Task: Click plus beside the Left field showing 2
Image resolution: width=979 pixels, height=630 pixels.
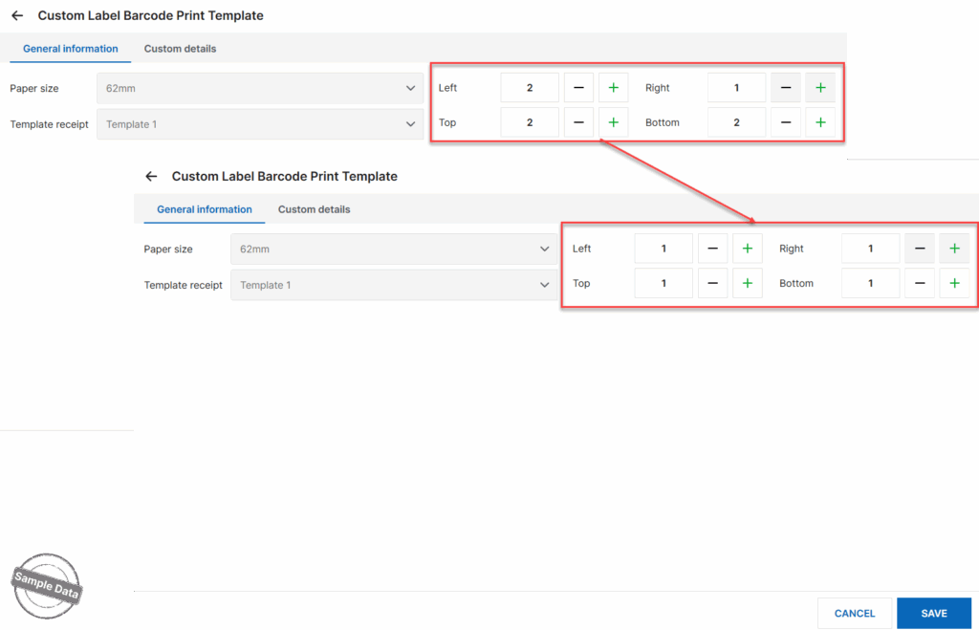Action: pyautogui.click(x=613, y=88)
